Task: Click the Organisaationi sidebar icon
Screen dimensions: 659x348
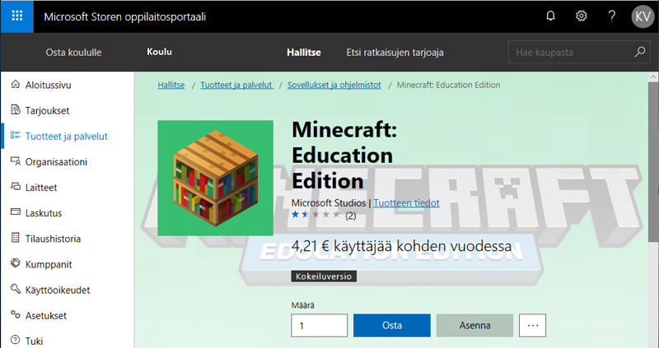Action: [16, 161]
